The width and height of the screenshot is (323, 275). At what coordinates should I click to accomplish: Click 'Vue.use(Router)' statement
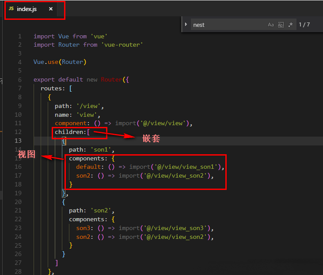click(x=60, y=62)
